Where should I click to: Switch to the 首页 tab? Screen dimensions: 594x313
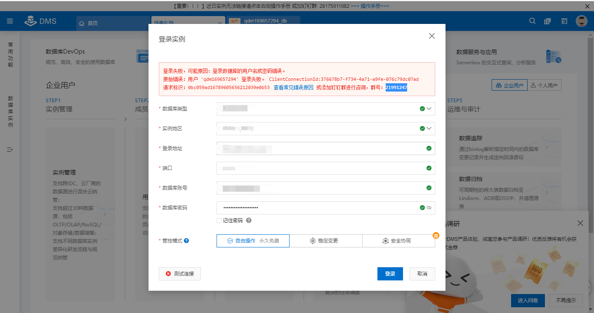click(113, 23)
